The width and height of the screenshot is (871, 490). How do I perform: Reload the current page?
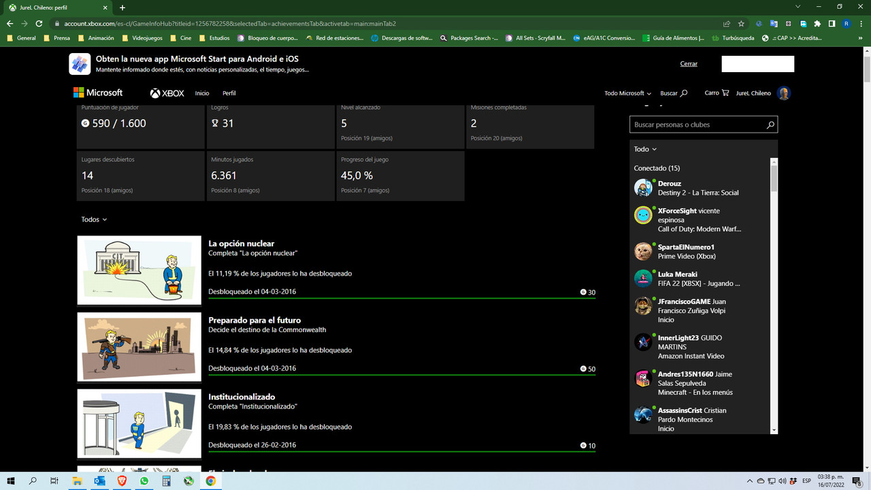[x=39, y=23]
